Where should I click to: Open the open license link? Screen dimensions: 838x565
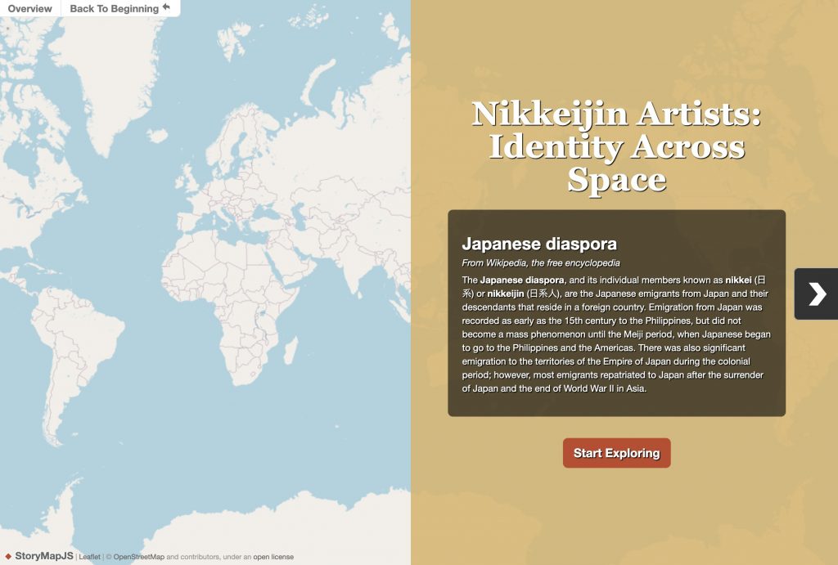point(273,557)
